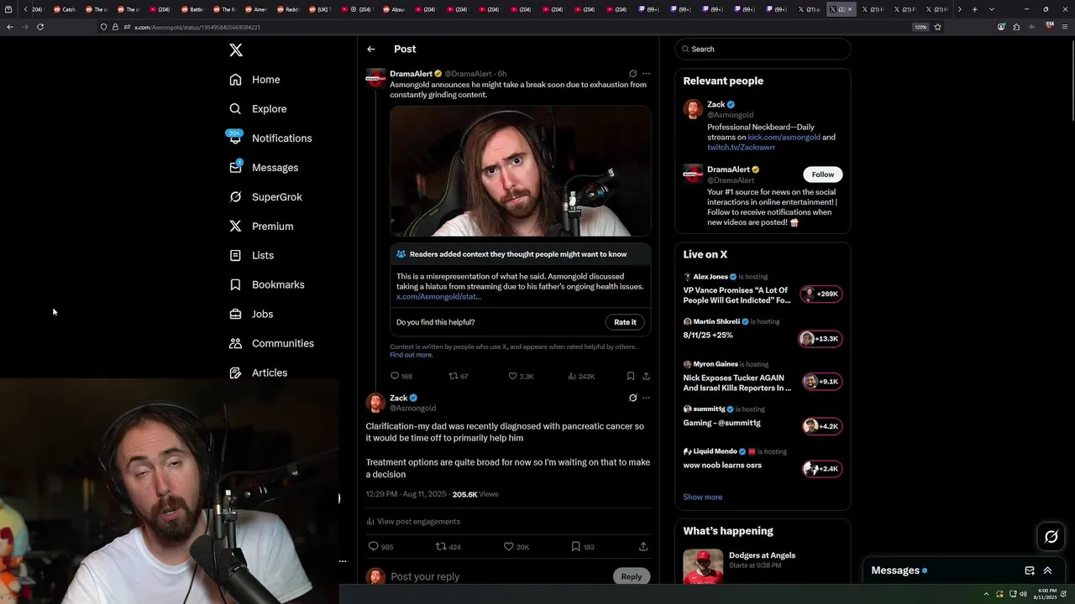
Task: Join Myron Gaines live with +9.1K
Action: (x=821, y=382)
